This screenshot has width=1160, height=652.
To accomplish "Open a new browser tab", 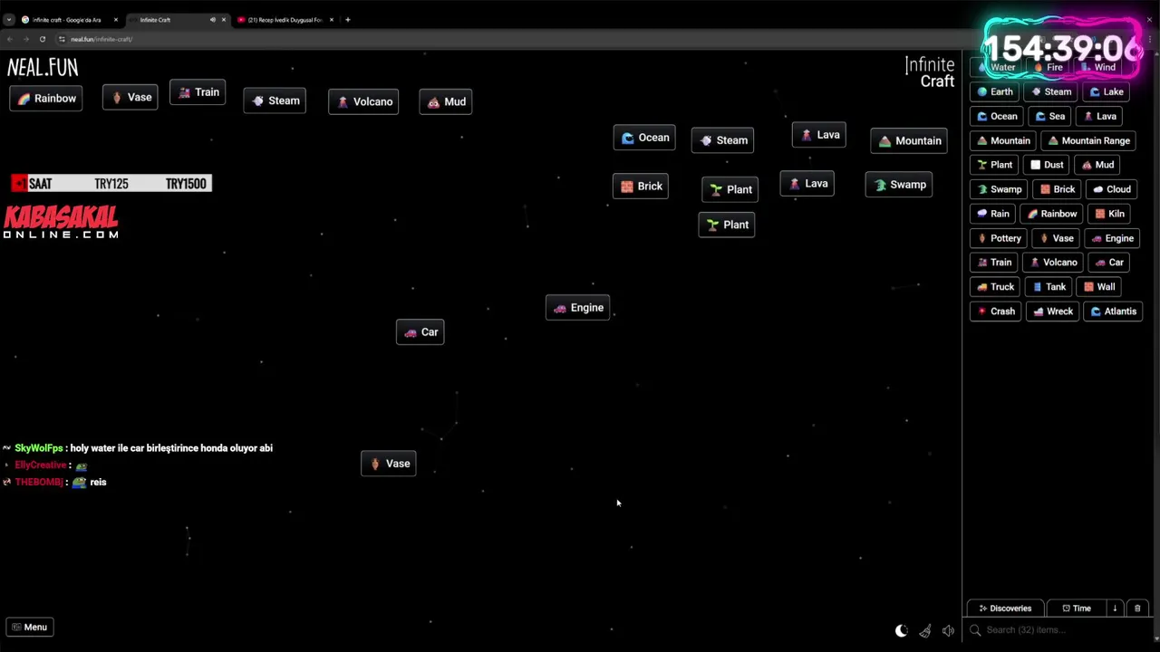I will (x=347, y=20).
